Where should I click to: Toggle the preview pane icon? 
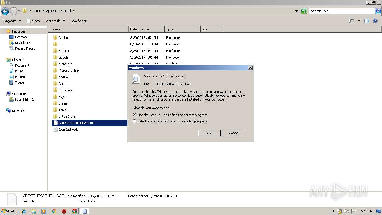point(367,21)
